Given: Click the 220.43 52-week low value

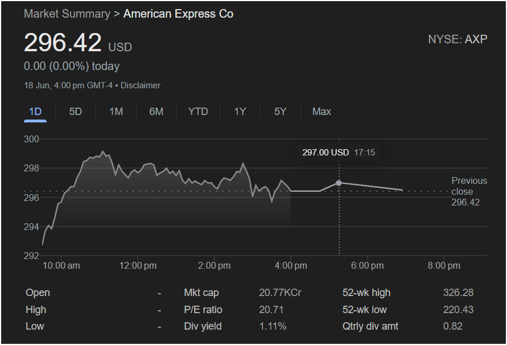Looking at the screenshot, I should [x=458, y=310].
